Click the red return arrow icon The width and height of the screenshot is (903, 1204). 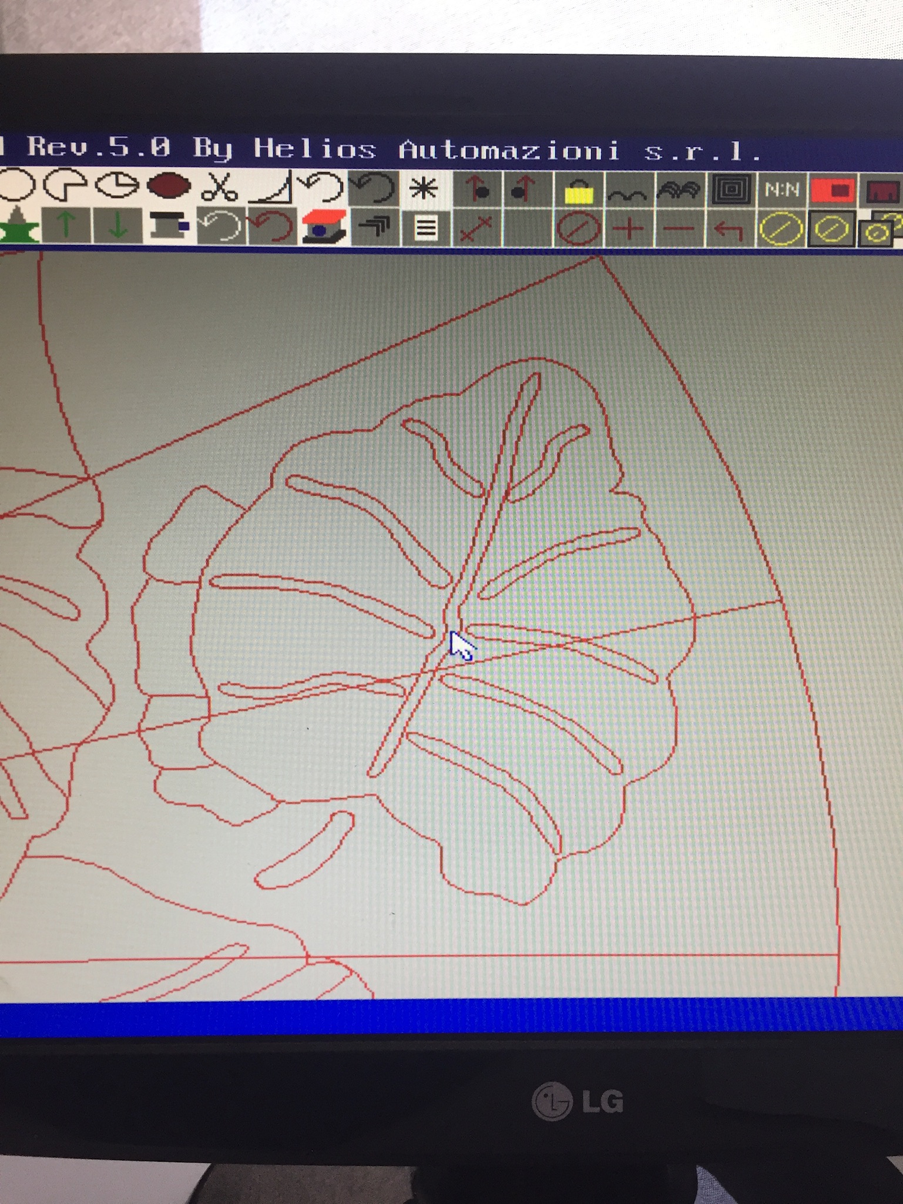pyautogui.click(x=730, y=230)
